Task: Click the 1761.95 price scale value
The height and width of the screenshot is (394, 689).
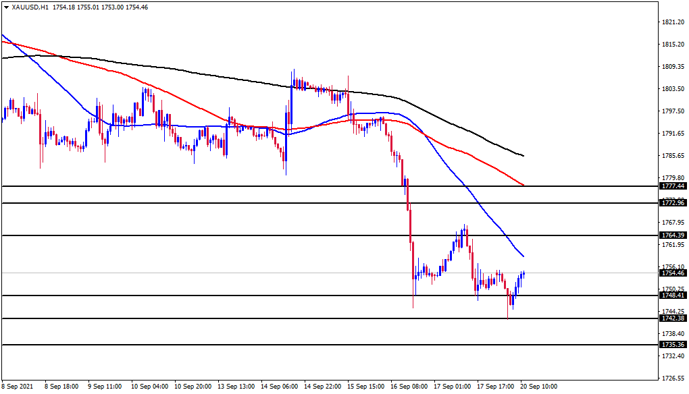Action: 673,244
